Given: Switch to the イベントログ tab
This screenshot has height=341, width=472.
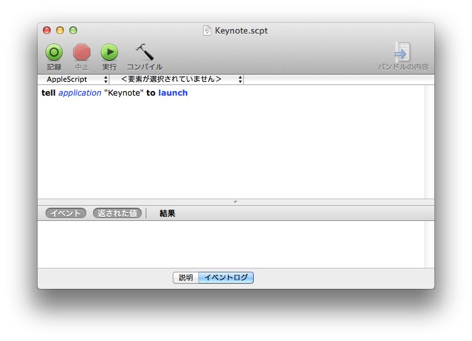Looking at the screenshot, I should pos(226,278).
